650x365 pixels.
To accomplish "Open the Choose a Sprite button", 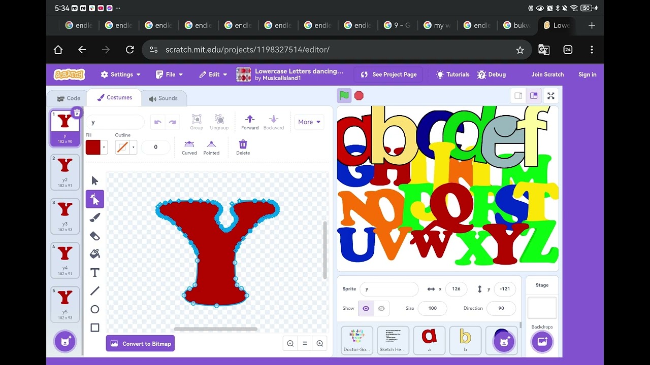I will coord(504,341).
